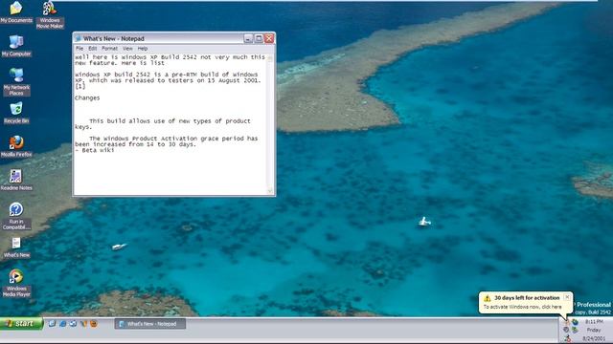Select the Recycle Bin icon
613x344 pixels.
pos(16,113)
